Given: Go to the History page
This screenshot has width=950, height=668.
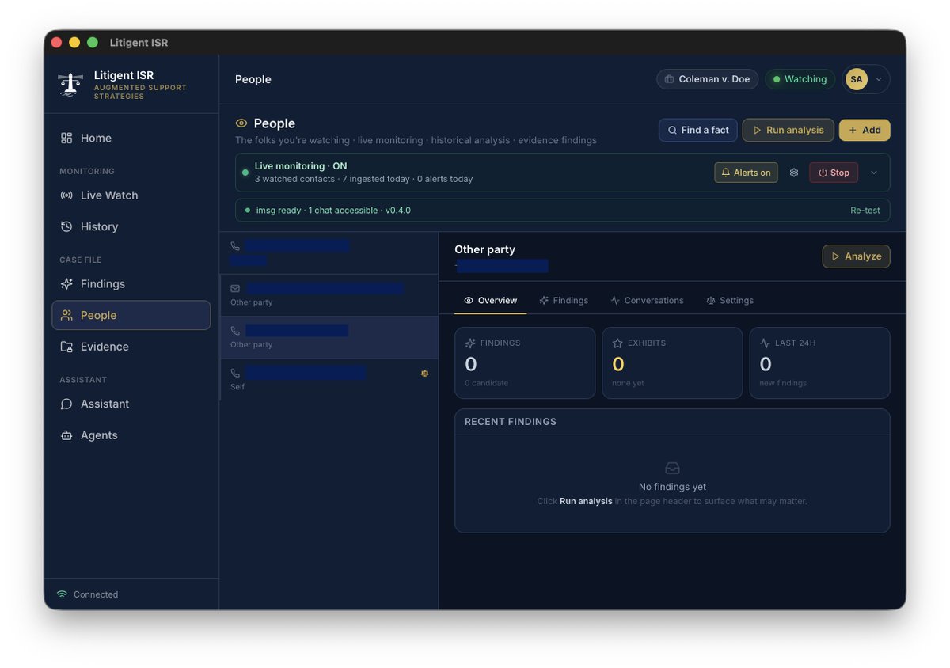Looking at the screenshot, I should 131,226.
